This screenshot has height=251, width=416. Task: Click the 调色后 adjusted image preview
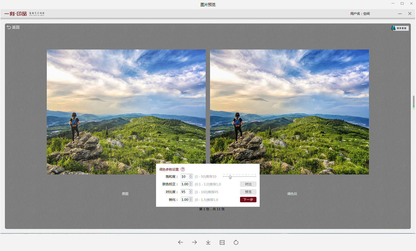coord(289,112)
